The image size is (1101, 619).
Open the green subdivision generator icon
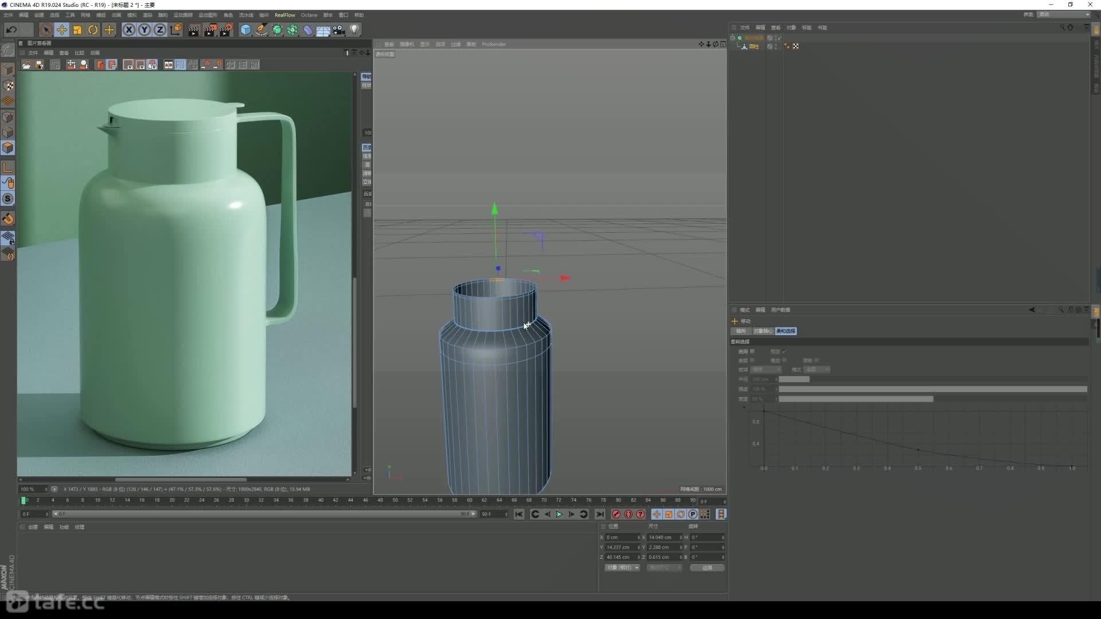click(x=277, y=30)
